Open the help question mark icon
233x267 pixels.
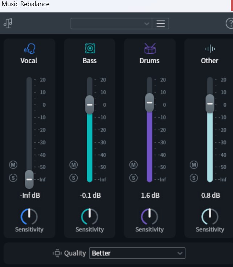[229, 24]
